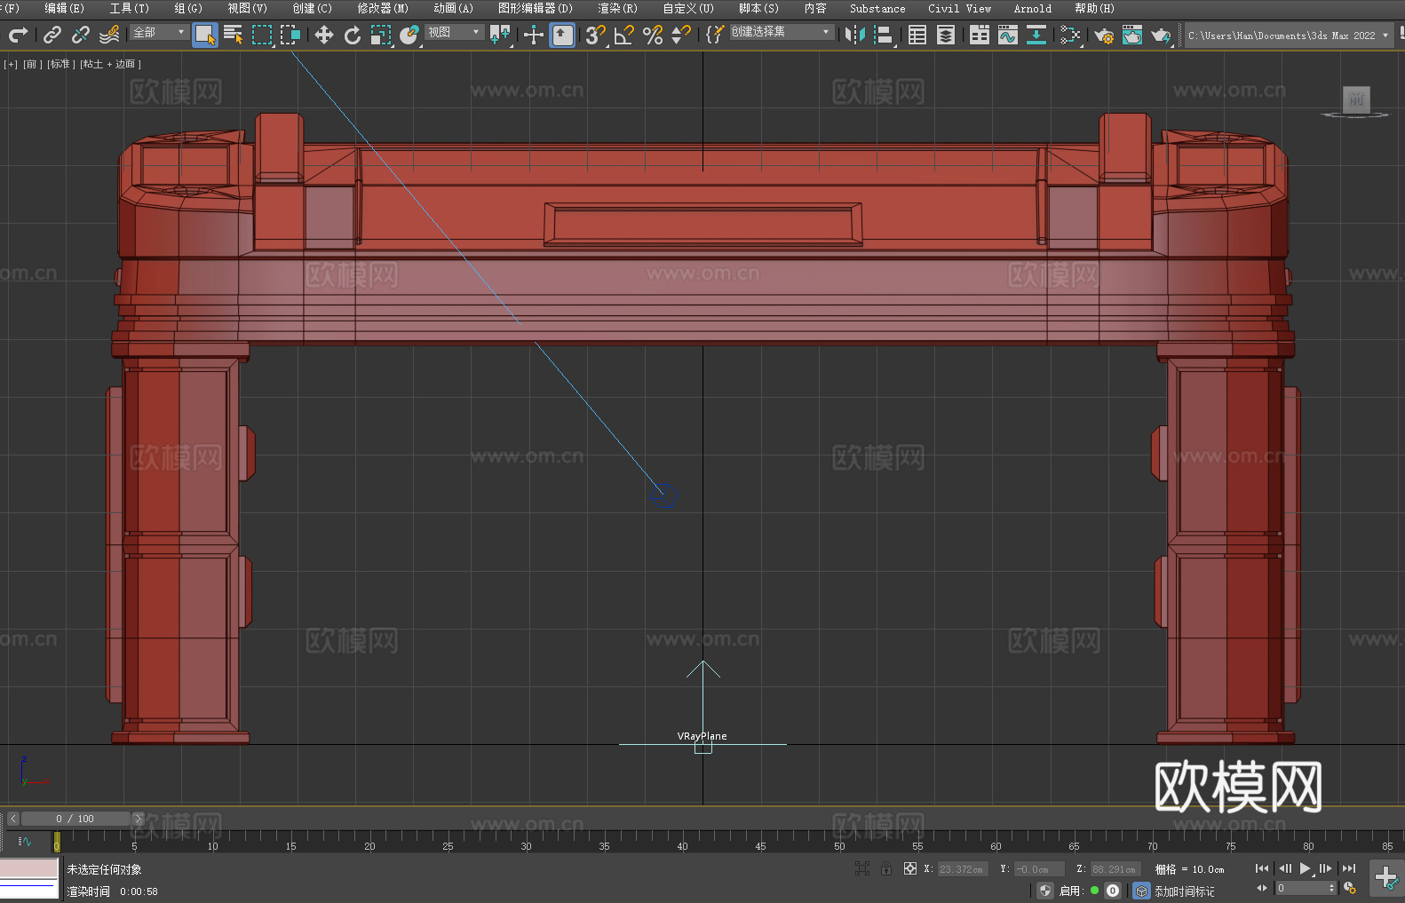Open Select by Name list icon
This screenshot has height=903, width=1405.
[x=234, y=35]
